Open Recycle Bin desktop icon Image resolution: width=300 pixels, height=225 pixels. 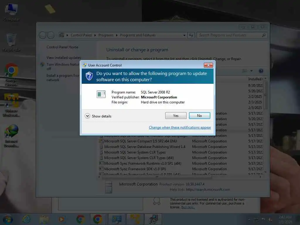[x=11, y=42]
